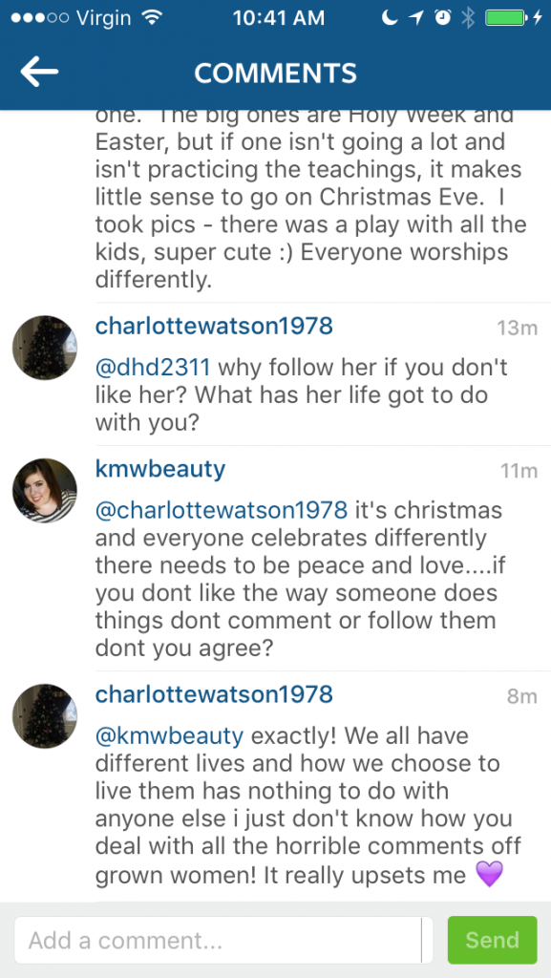
Task: Open last charlottewatson1978 avatar above comment field
Action: point(45,716)
